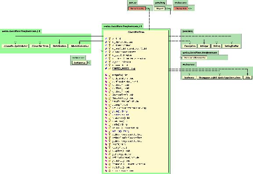Select the UnsupportedAttributeTypeException class box

coord(219,78)
